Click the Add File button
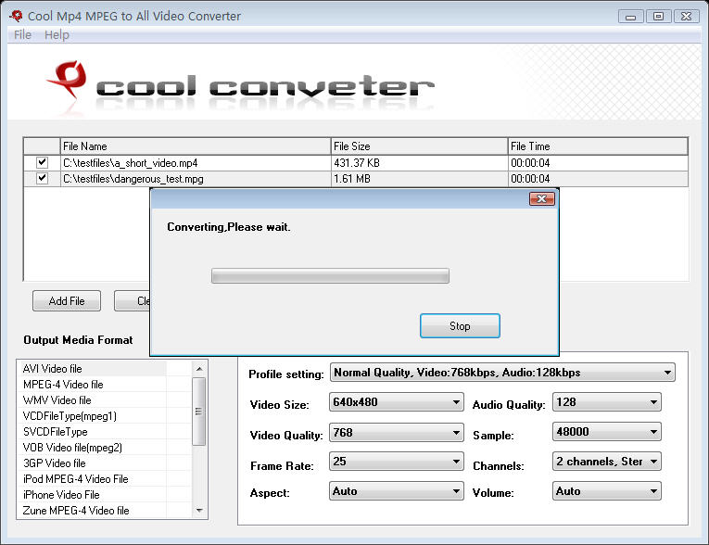 (67, 300)
